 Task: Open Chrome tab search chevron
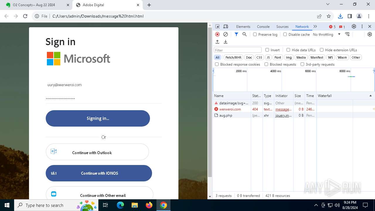tap(328, 4)
